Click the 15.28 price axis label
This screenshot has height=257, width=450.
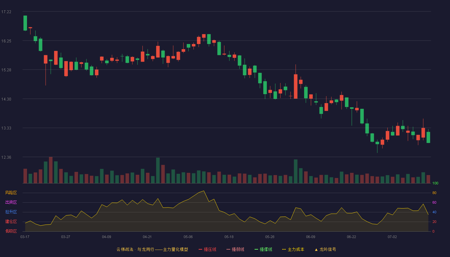pos(6,70)
